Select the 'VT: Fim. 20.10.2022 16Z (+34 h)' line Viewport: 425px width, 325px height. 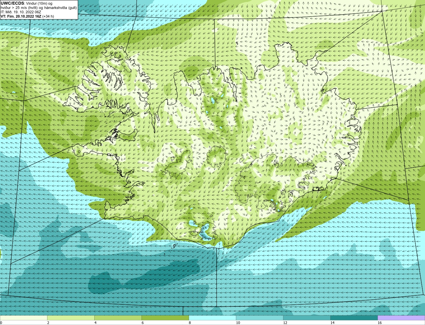pyautogui.click(x=27, y=16)
